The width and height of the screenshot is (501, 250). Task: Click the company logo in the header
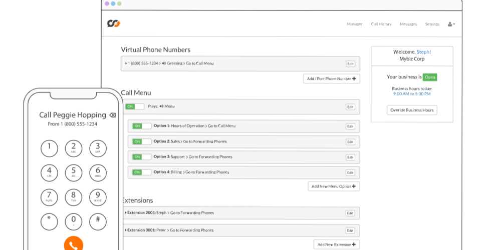coord(114,23)
